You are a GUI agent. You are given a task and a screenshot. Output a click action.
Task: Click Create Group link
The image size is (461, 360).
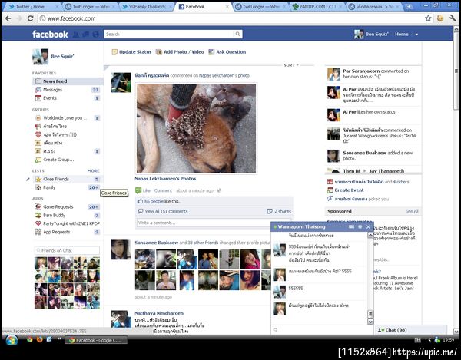pos(58,160)
